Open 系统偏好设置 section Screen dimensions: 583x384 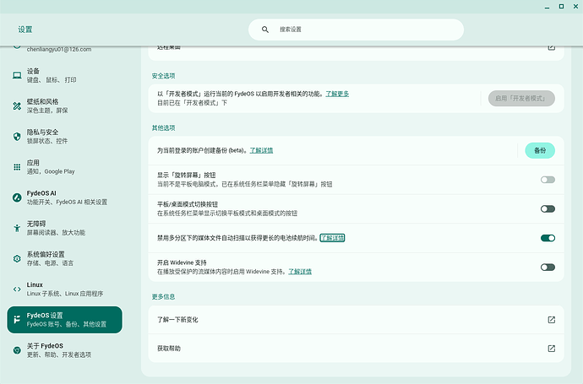pos(65,258)
